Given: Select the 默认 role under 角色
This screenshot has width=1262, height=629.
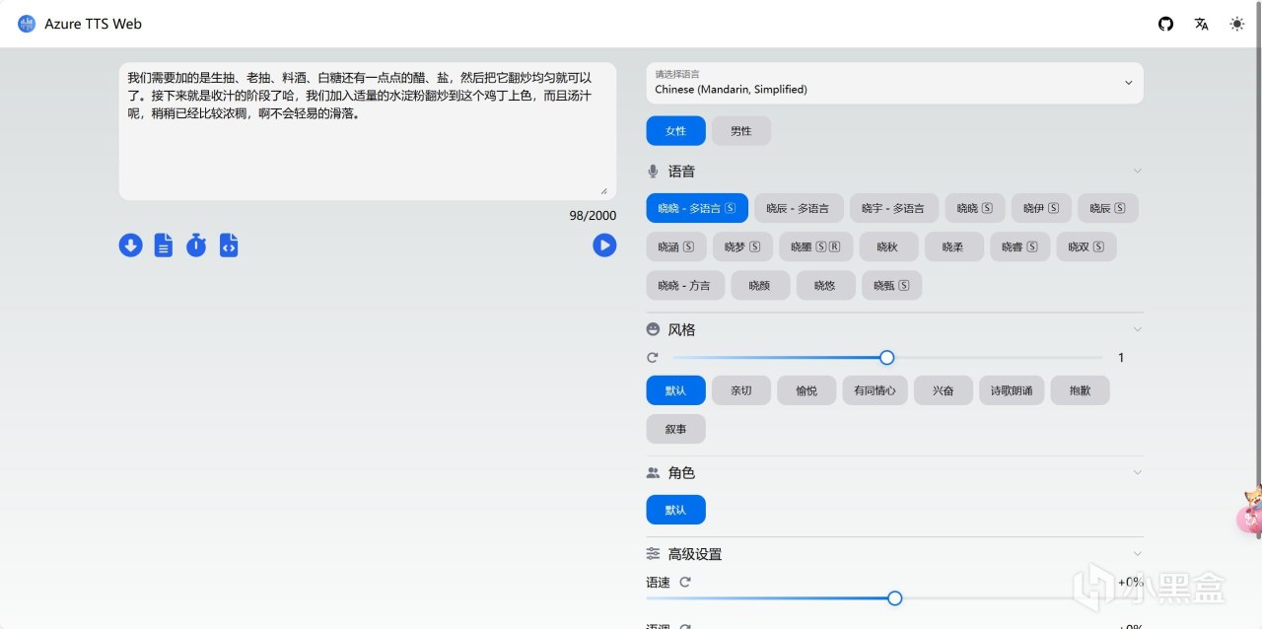Looking at the screenshot, I should tap(675, 510).
